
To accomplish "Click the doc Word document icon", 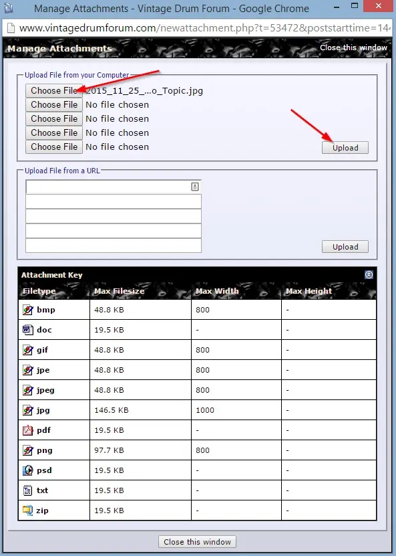I will (x=28, y=330).
